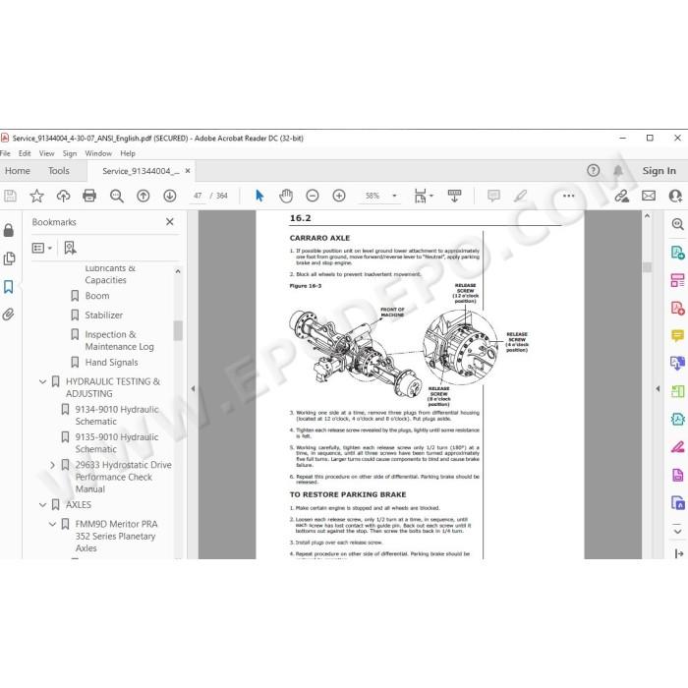688x688 pixels.
Task: Add the file to starred favorites
Action: click(37, 196)
